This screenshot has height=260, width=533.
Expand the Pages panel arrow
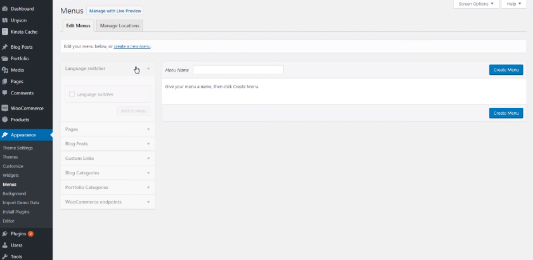pos(148,129)
